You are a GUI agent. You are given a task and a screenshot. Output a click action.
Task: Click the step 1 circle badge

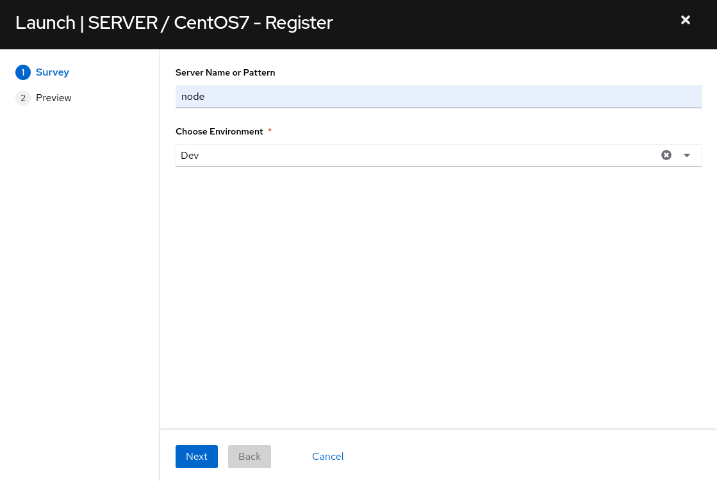23,72
